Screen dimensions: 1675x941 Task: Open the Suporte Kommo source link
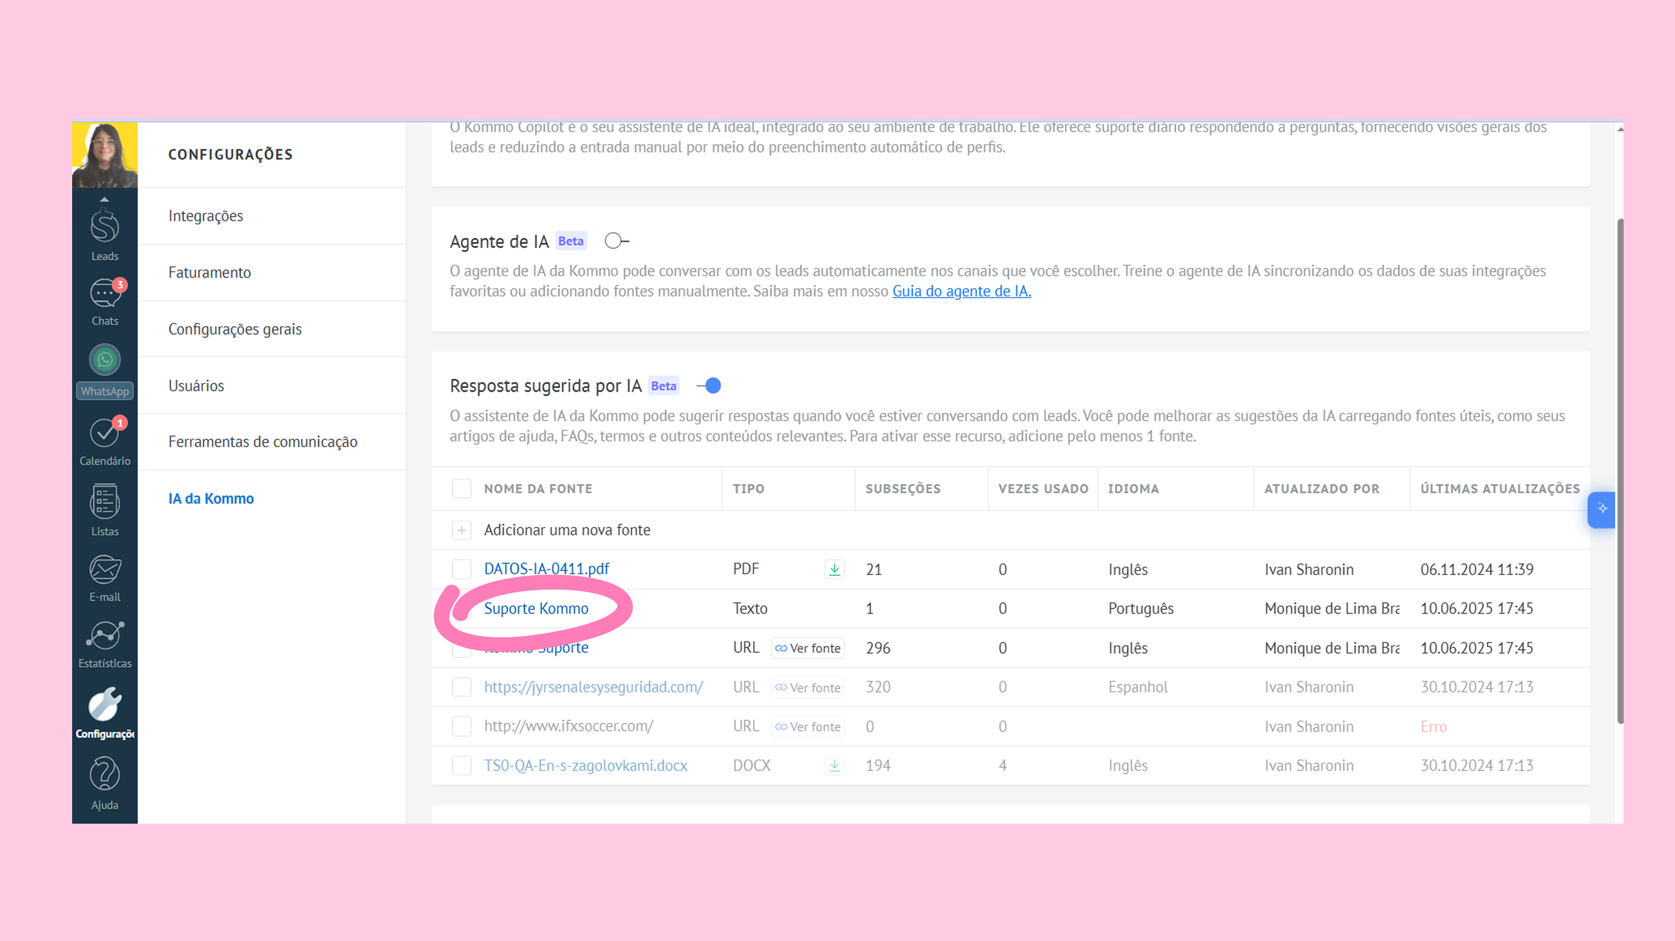click(x=536, y=608)
